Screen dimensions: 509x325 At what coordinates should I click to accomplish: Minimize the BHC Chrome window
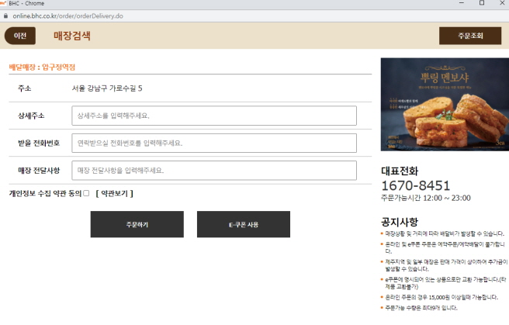pos(461,3)
